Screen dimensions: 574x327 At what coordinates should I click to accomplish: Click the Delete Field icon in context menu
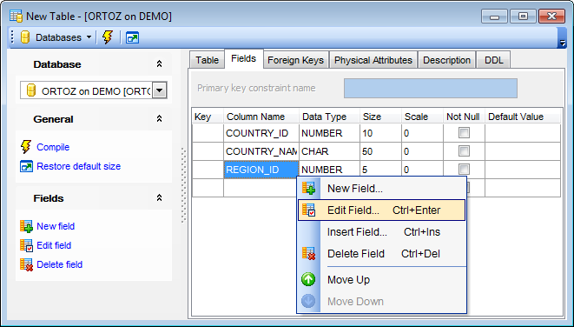tap(308, 254)
